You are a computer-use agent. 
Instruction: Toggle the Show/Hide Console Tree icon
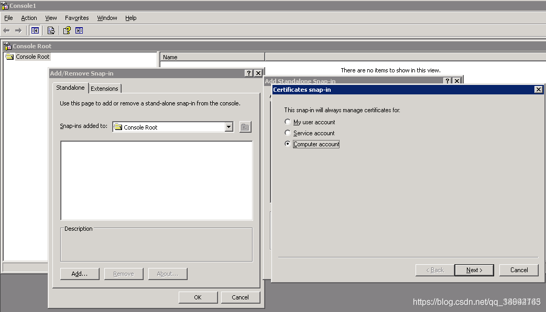pos(35,31)
